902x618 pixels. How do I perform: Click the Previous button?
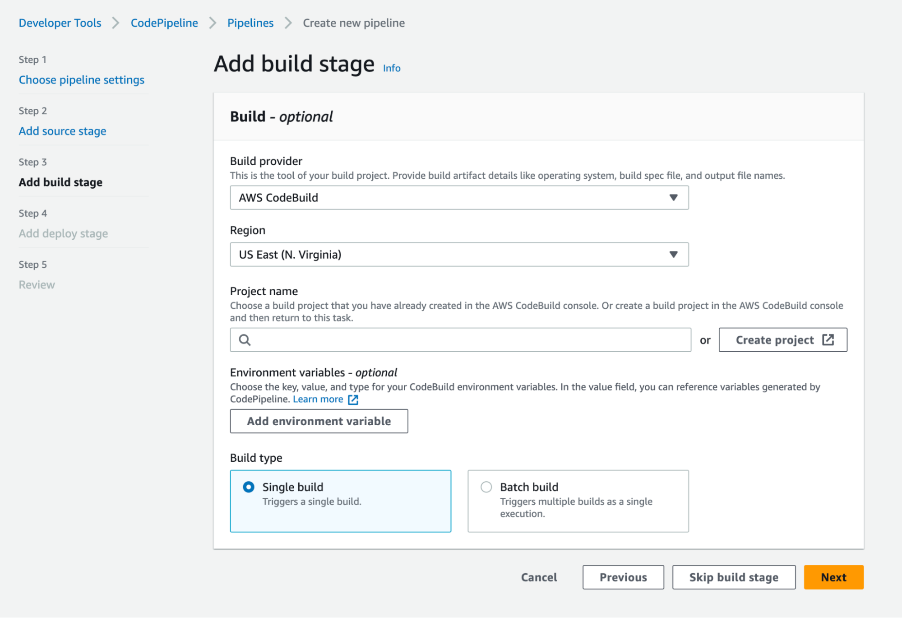[x=623, y=577]
